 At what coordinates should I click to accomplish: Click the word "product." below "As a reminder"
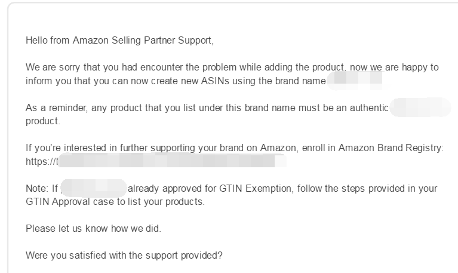click(x=43, y=121)
